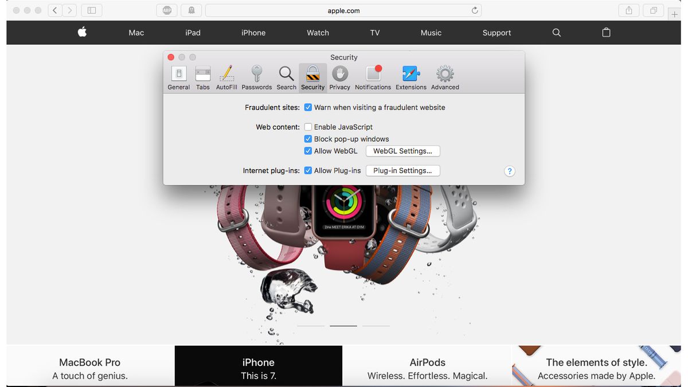Click the Safari search magnifier icon
This screenshot has width=688, height=387.
point(556,33)
